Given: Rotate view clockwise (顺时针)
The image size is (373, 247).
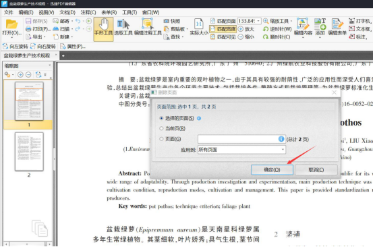Looking at the screenshot, I should 277,37.
